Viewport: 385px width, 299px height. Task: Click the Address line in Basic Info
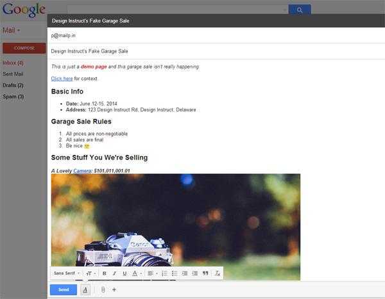(131, 109)
